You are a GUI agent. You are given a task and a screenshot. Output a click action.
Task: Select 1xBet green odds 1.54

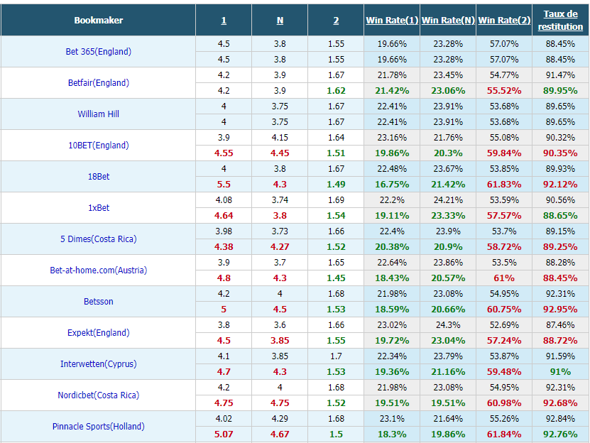click(336, 216)
